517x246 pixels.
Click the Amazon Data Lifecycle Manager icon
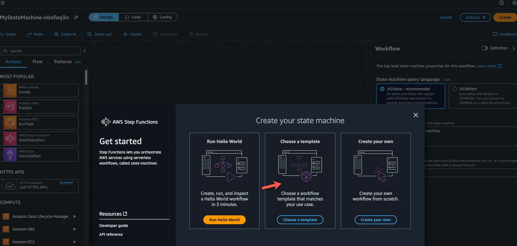pyautogui.click(x=6, y=216)
